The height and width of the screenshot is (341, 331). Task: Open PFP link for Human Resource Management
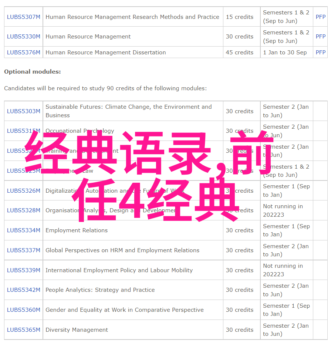click(x=320, y=37)
